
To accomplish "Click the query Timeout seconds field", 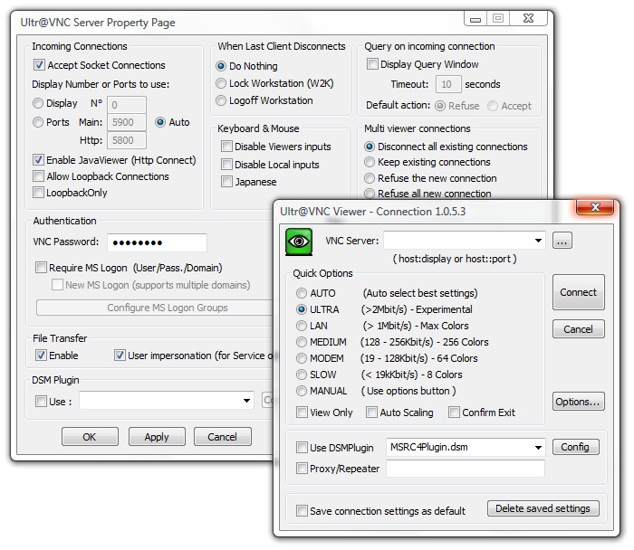I will tap(448, 84).
